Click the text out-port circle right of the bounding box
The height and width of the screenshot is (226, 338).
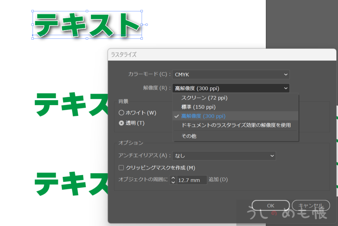click(x=147, y=24)
